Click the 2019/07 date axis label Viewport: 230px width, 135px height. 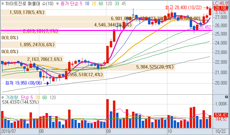click(x=8, y=131)
